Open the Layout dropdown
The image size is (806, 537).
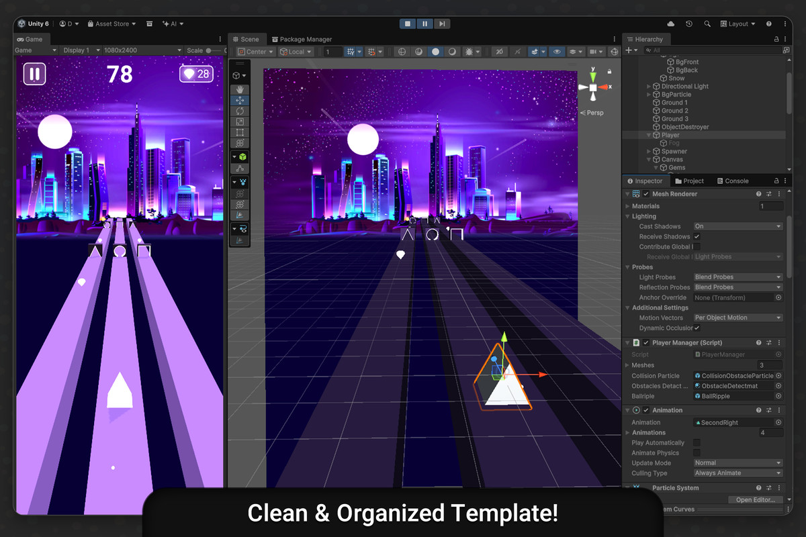tap(737, 23)
